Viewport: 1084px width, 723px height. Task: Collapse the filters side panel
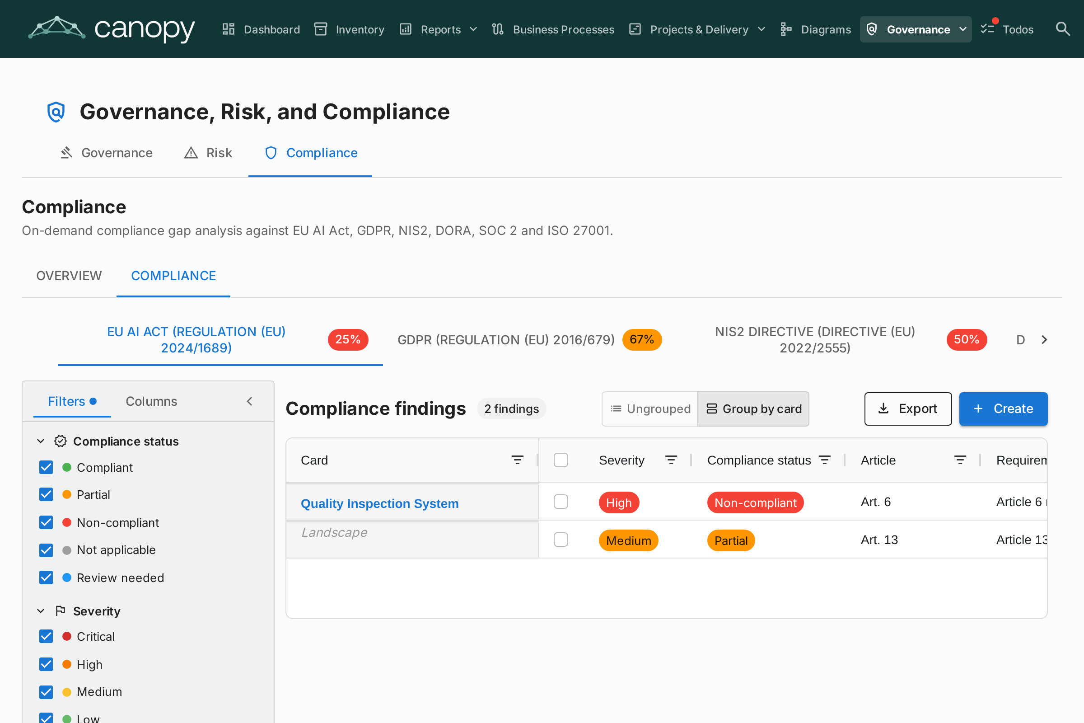coord(249,401)
